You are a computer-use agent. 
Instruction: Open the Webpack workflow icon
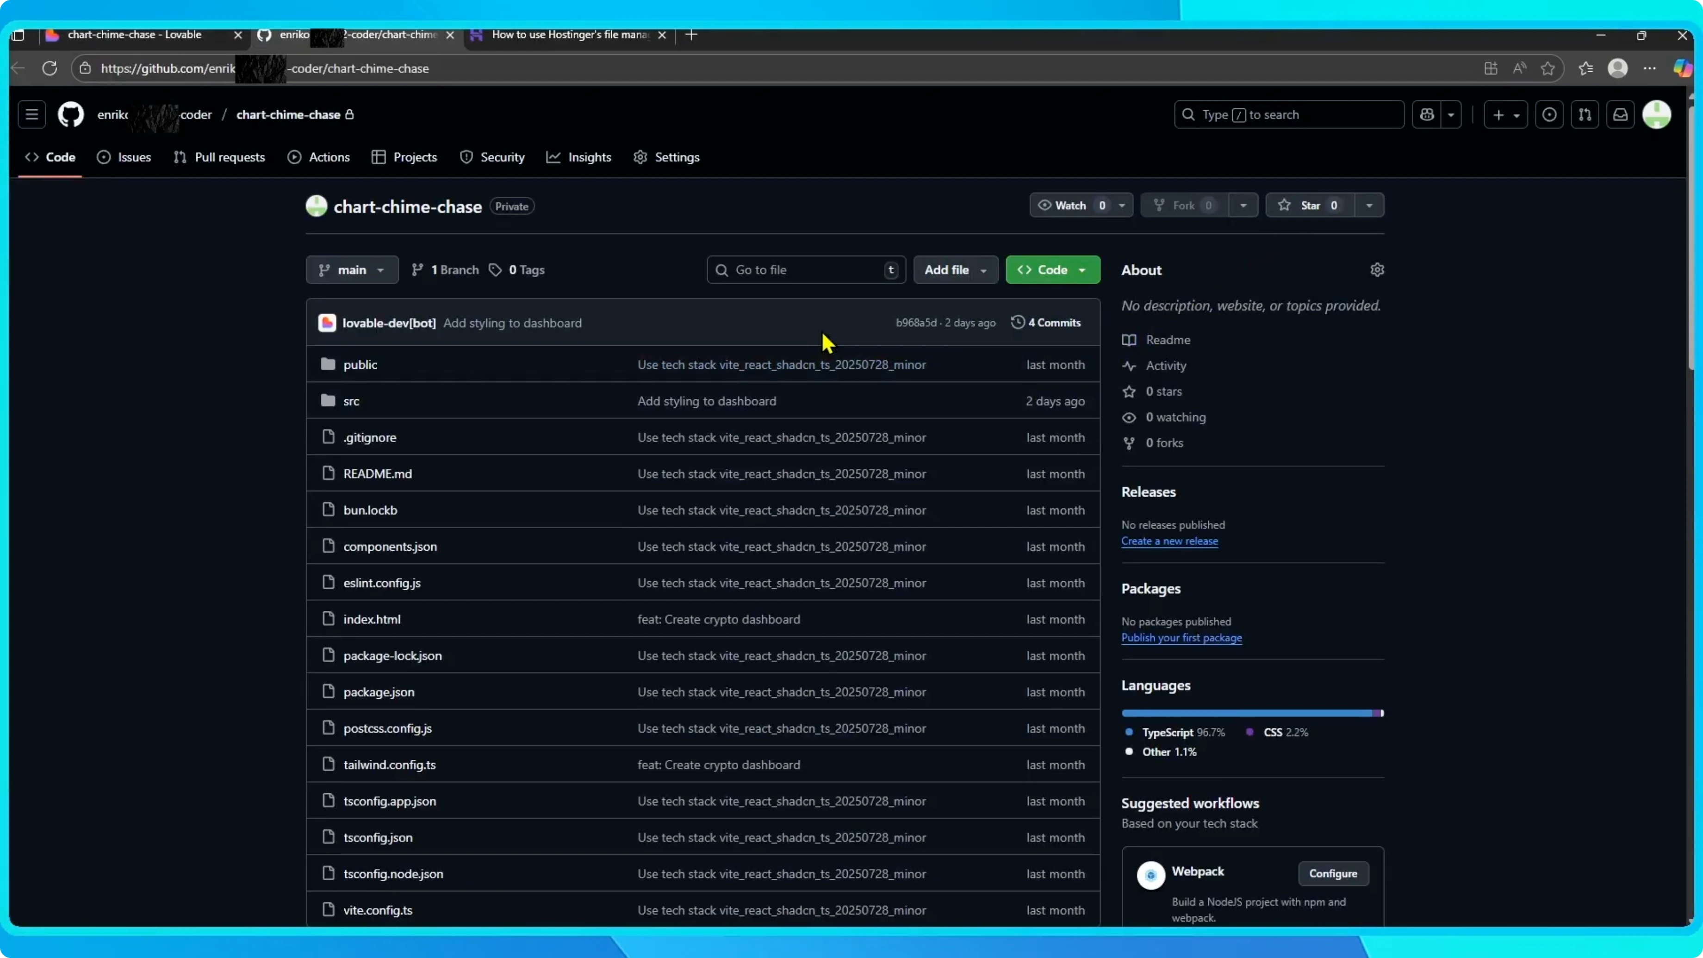pyautogui.click(x=1150, y=875)
